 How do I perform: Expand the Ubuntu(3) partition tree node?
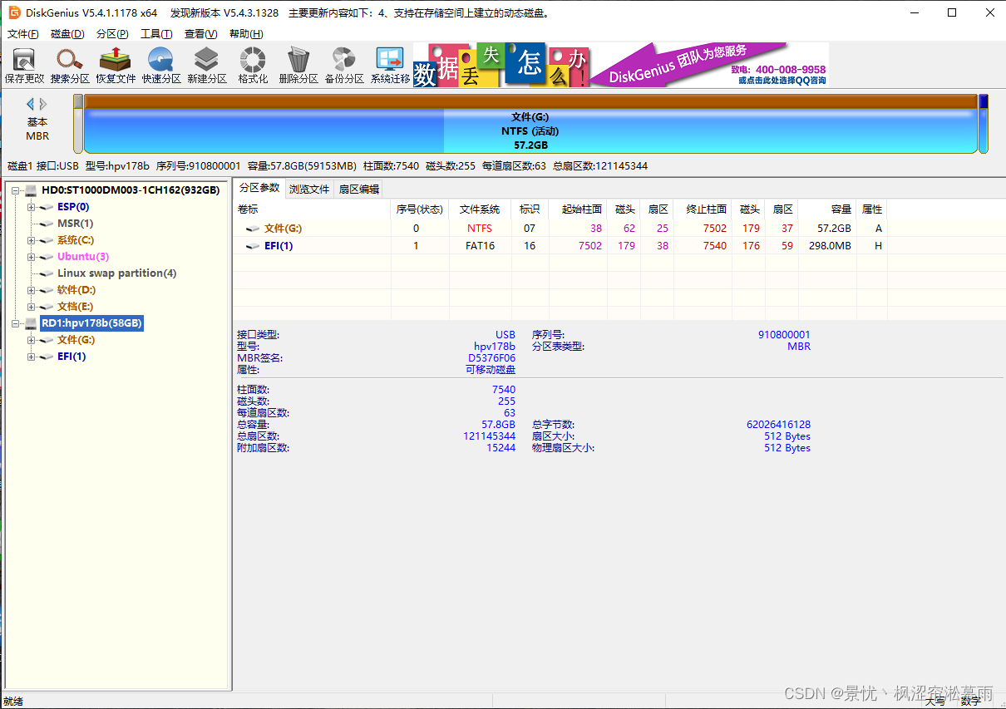point(31,257)
